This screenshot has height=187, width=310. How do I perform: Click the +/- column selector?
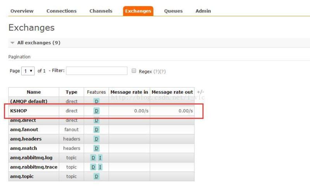(x=200, y=92)
